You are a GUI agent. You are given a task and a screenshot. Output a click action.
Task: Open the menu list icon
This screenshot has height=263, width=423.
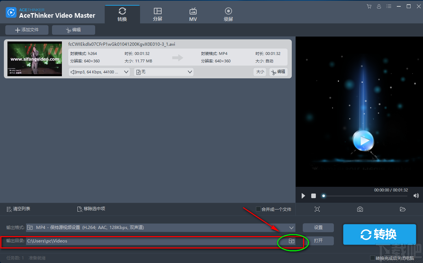pos(388,6)
